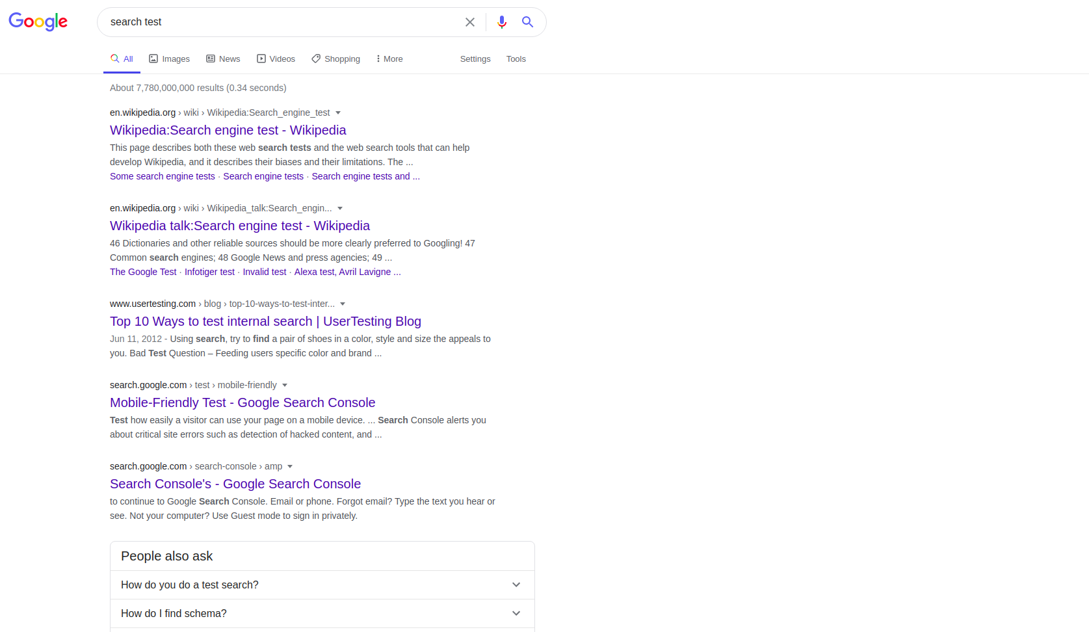Follow the 'Some search engine tests' sitelink
The height and width of the screenshot is (632, 1089).
tap(163, 176)
